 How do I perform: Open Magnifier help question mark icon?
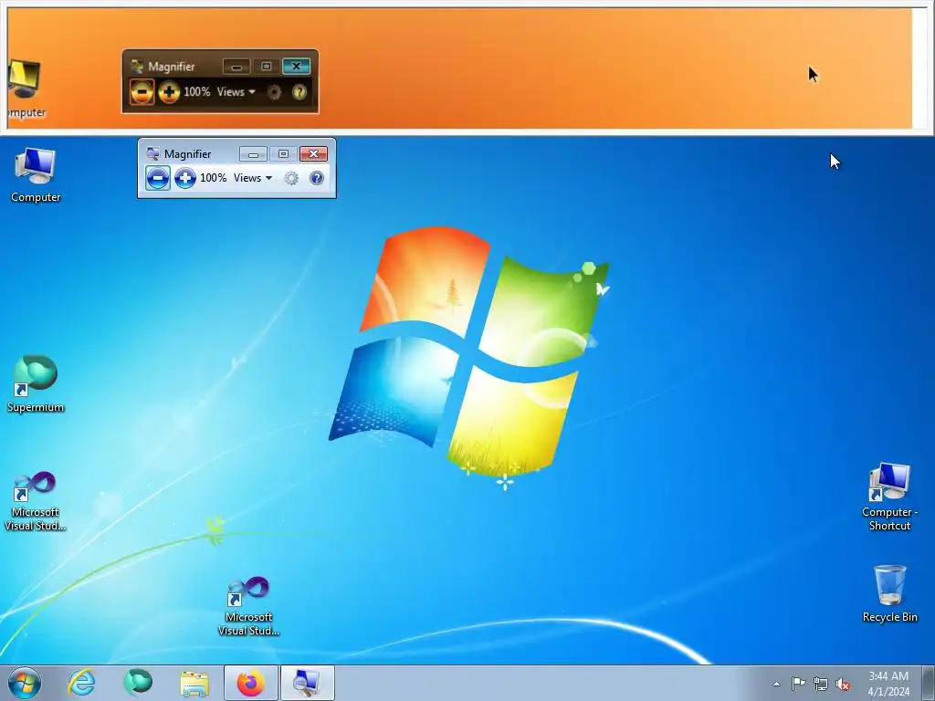click(x=317, y=178)
